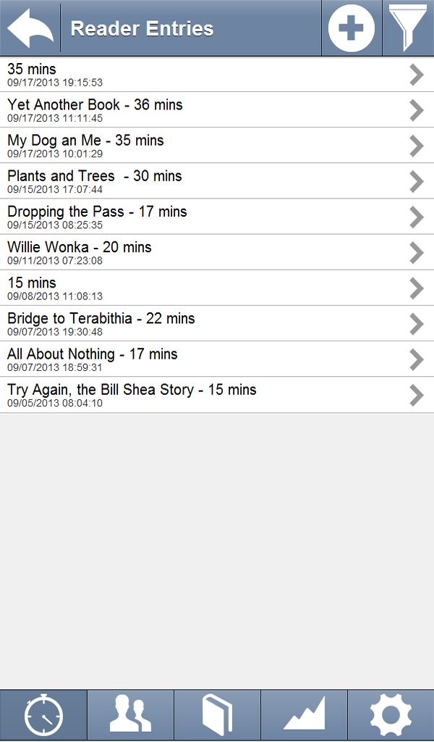Open statistics via the chart icon
The width and height of the screenshot is (434, 742).
point(304,714)
